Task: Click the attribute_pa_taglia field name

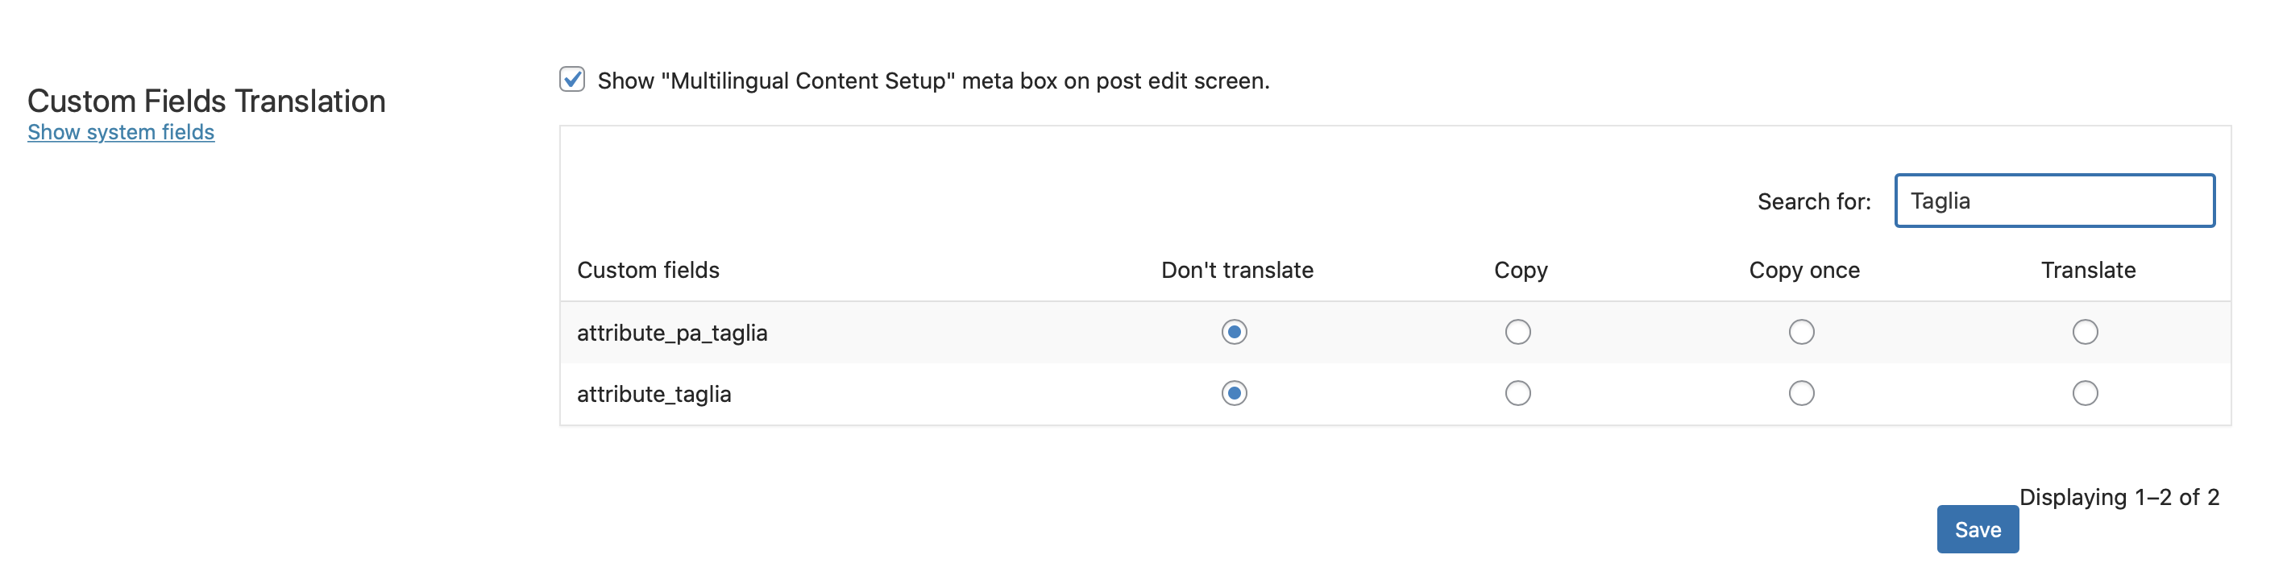Action: (672, 333)
